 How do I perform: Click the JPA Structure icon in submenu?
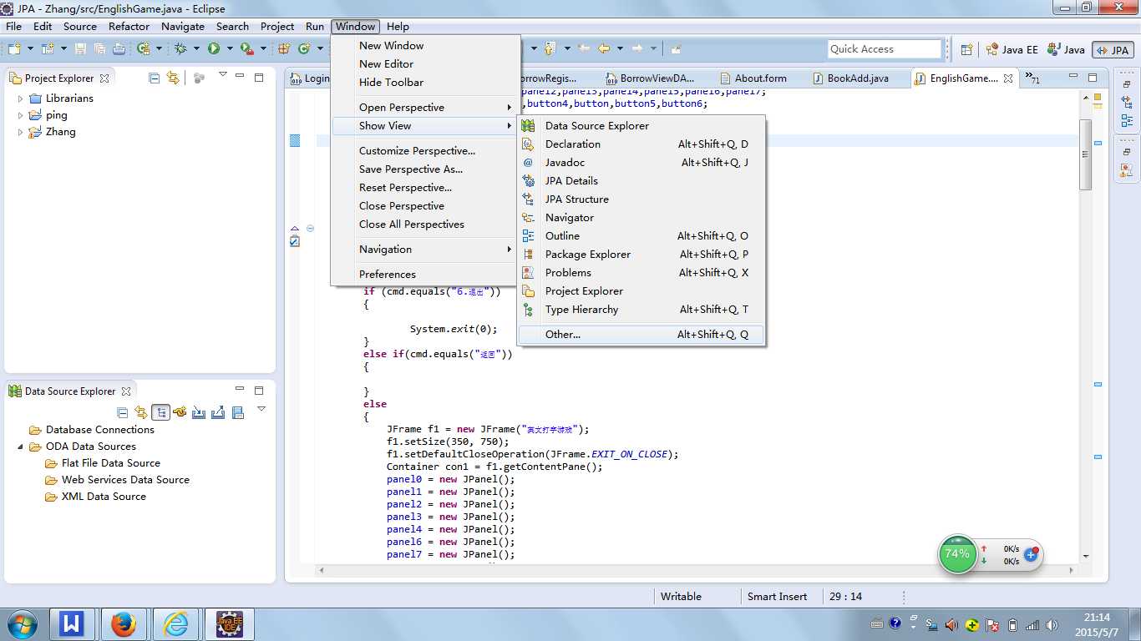point(528,199)
